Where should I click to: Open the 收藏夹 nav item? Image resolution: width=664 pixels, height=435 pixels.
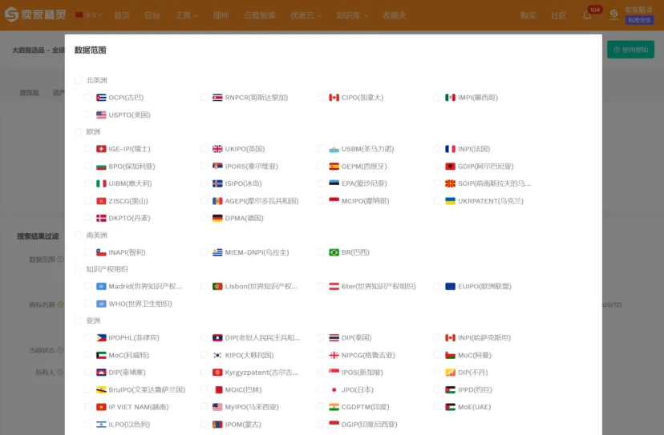tap(395, 15)
